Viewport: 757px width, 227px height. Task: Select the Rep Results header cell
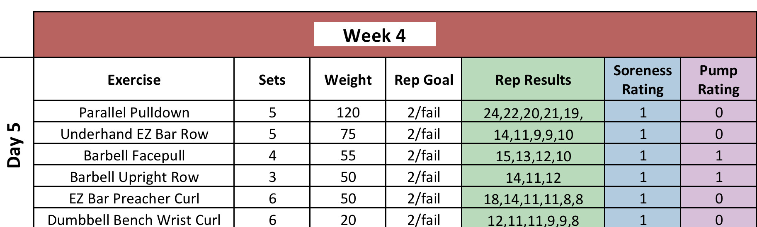533,79
